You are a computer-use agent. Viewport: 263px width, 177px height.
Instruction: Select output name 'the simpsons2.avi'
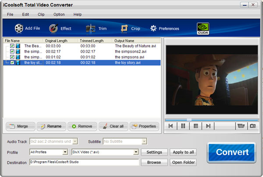(x=131, y=51)
